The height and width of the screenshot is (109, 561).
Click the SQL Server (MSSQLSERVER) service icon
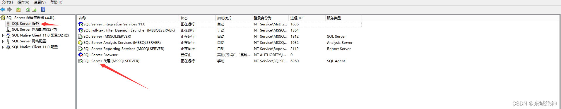tap(81, 37)
